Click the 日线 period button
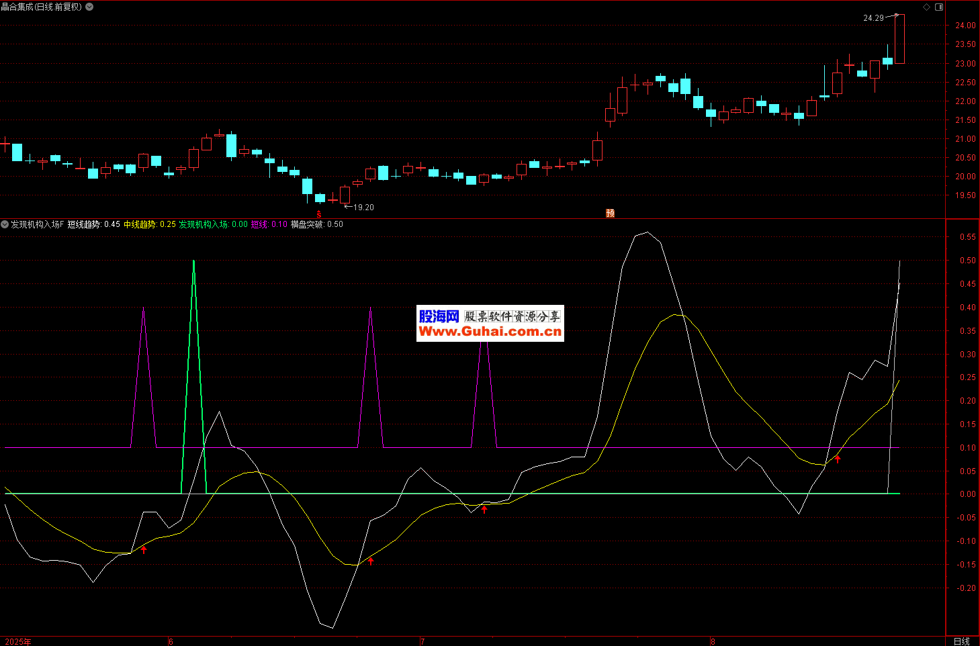Screen dimensions: 980x646 pos(962,641)
